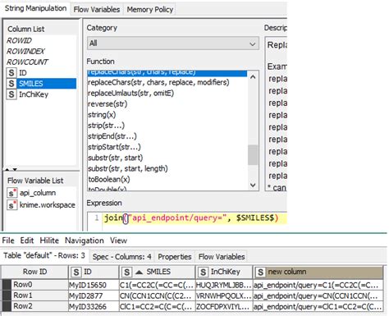Click the knime.workspace flow variable icon

11,205
